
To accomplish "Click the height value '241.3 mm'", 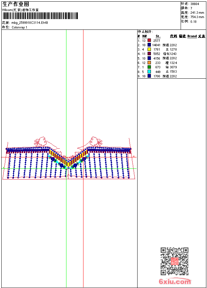I will [x=197, y=13].
